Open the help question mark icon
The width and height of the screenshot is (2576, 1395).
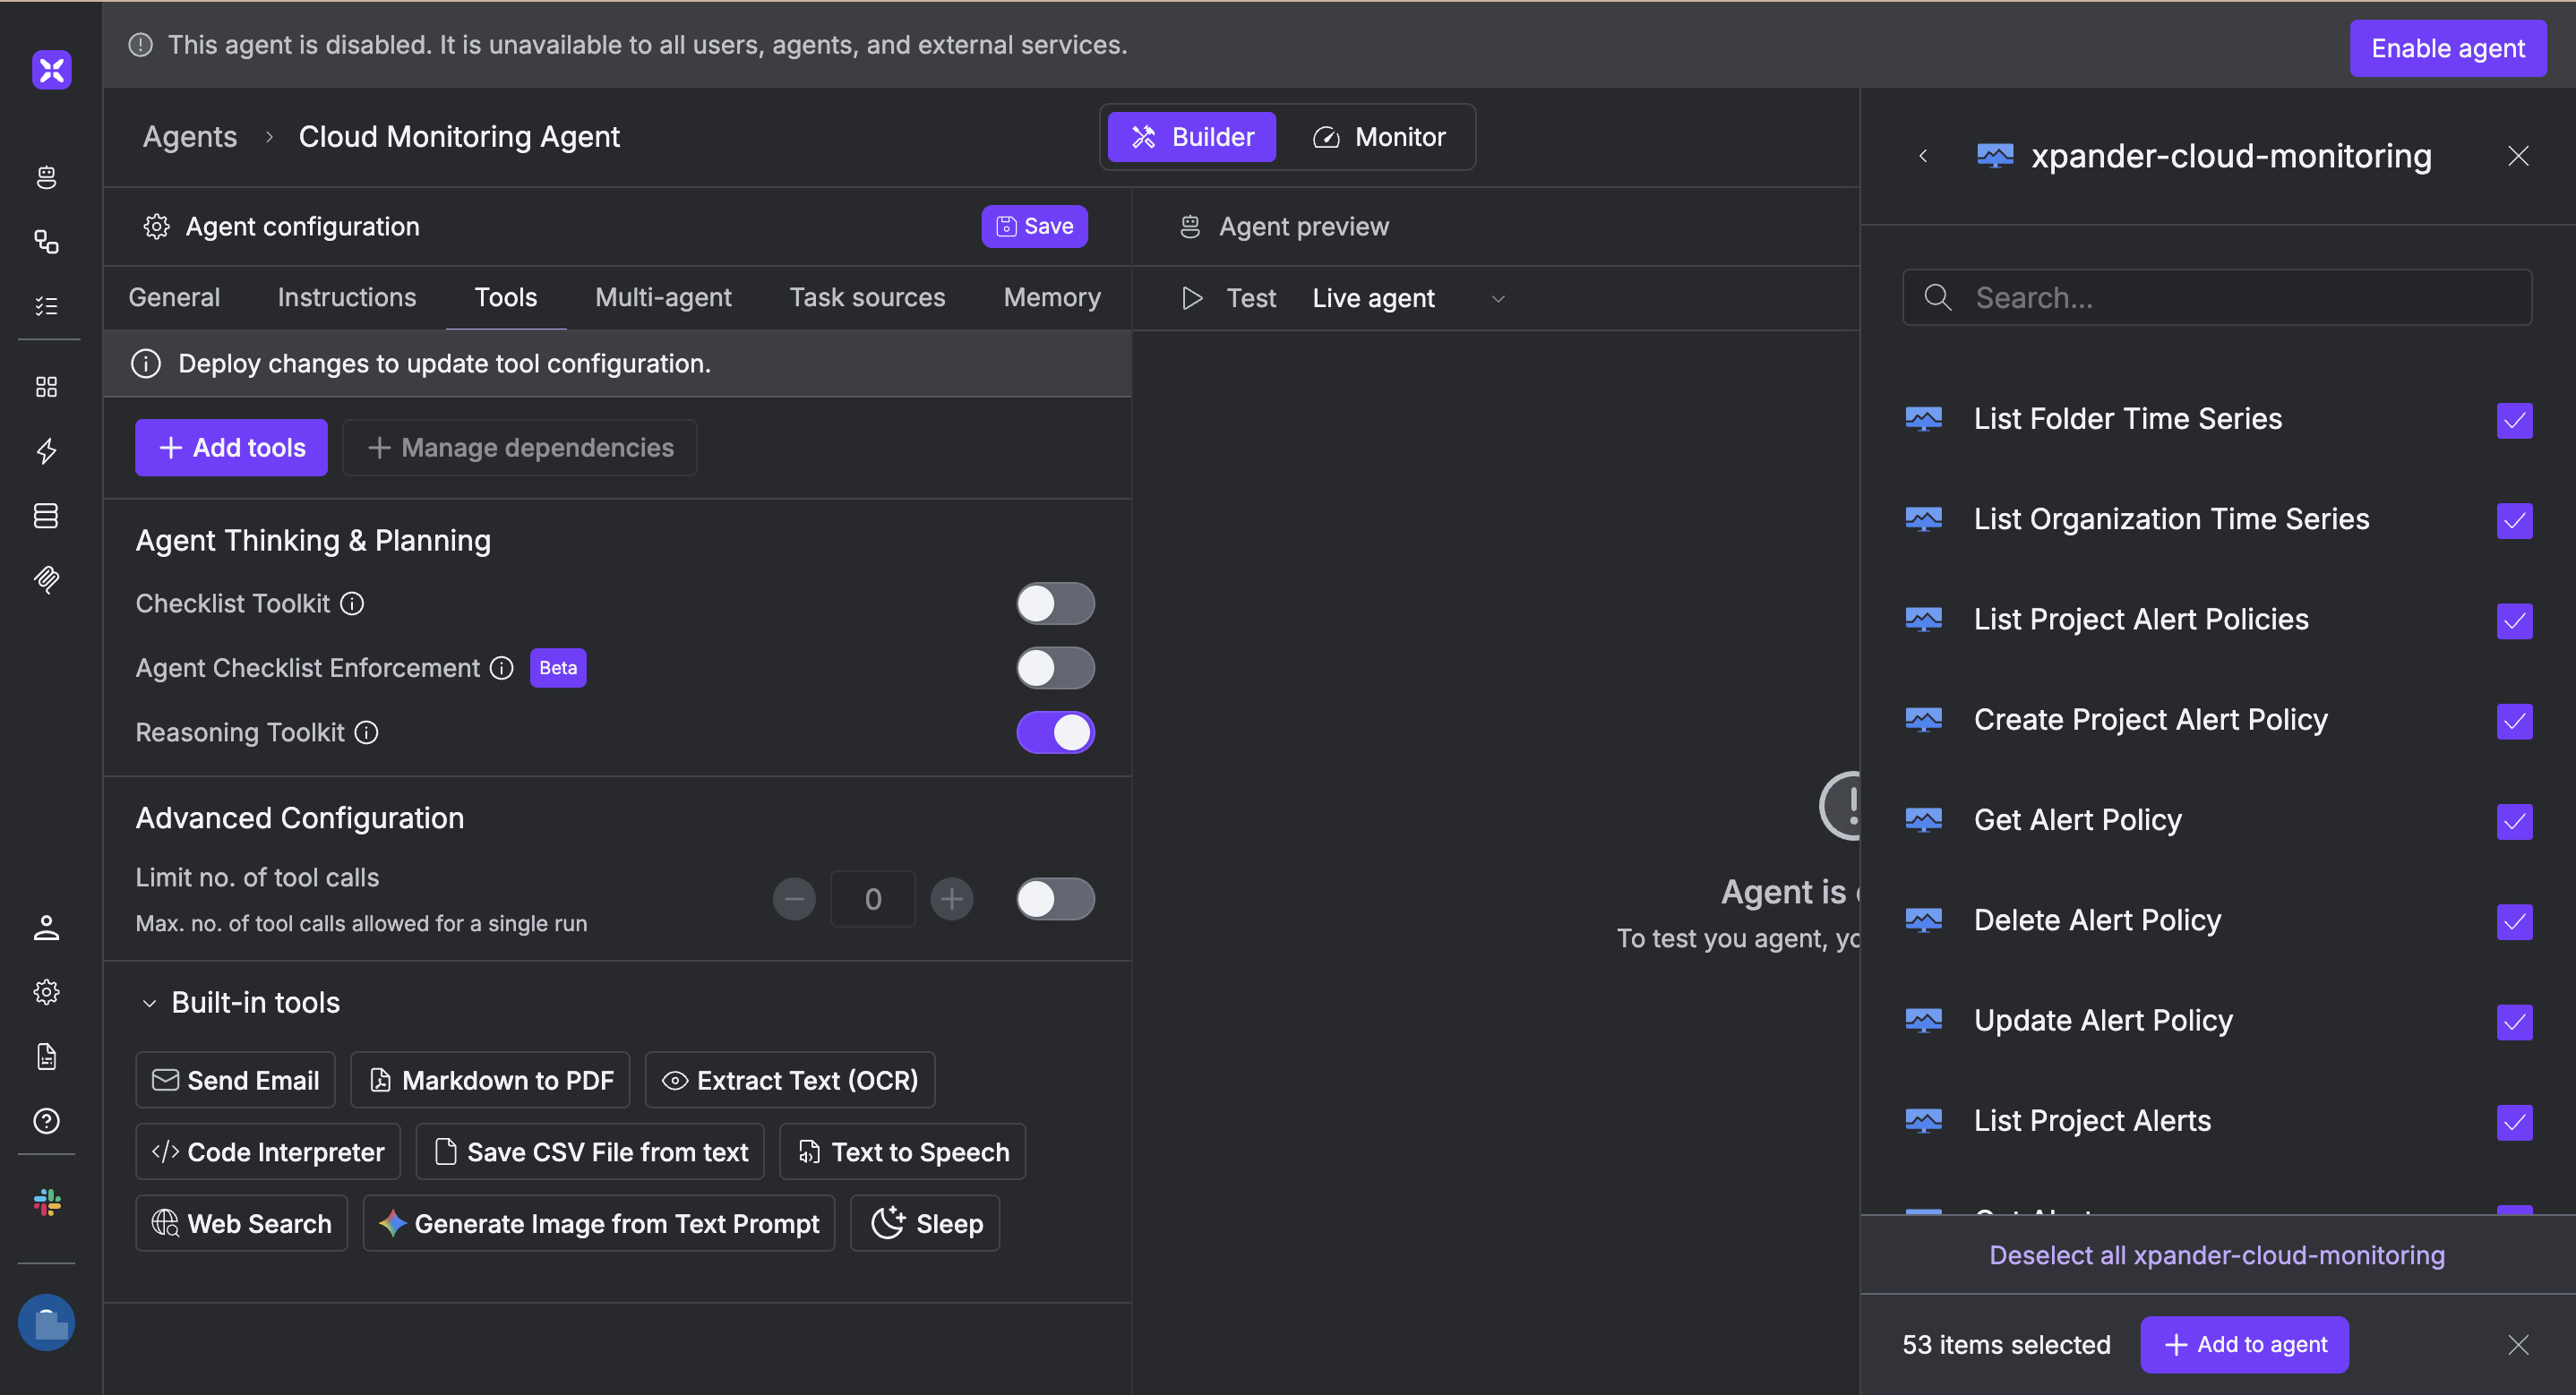tap(46, 1121)
